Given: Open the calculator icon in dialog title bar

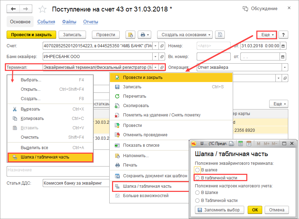Looking at the screenshot, I should point(240,144).
